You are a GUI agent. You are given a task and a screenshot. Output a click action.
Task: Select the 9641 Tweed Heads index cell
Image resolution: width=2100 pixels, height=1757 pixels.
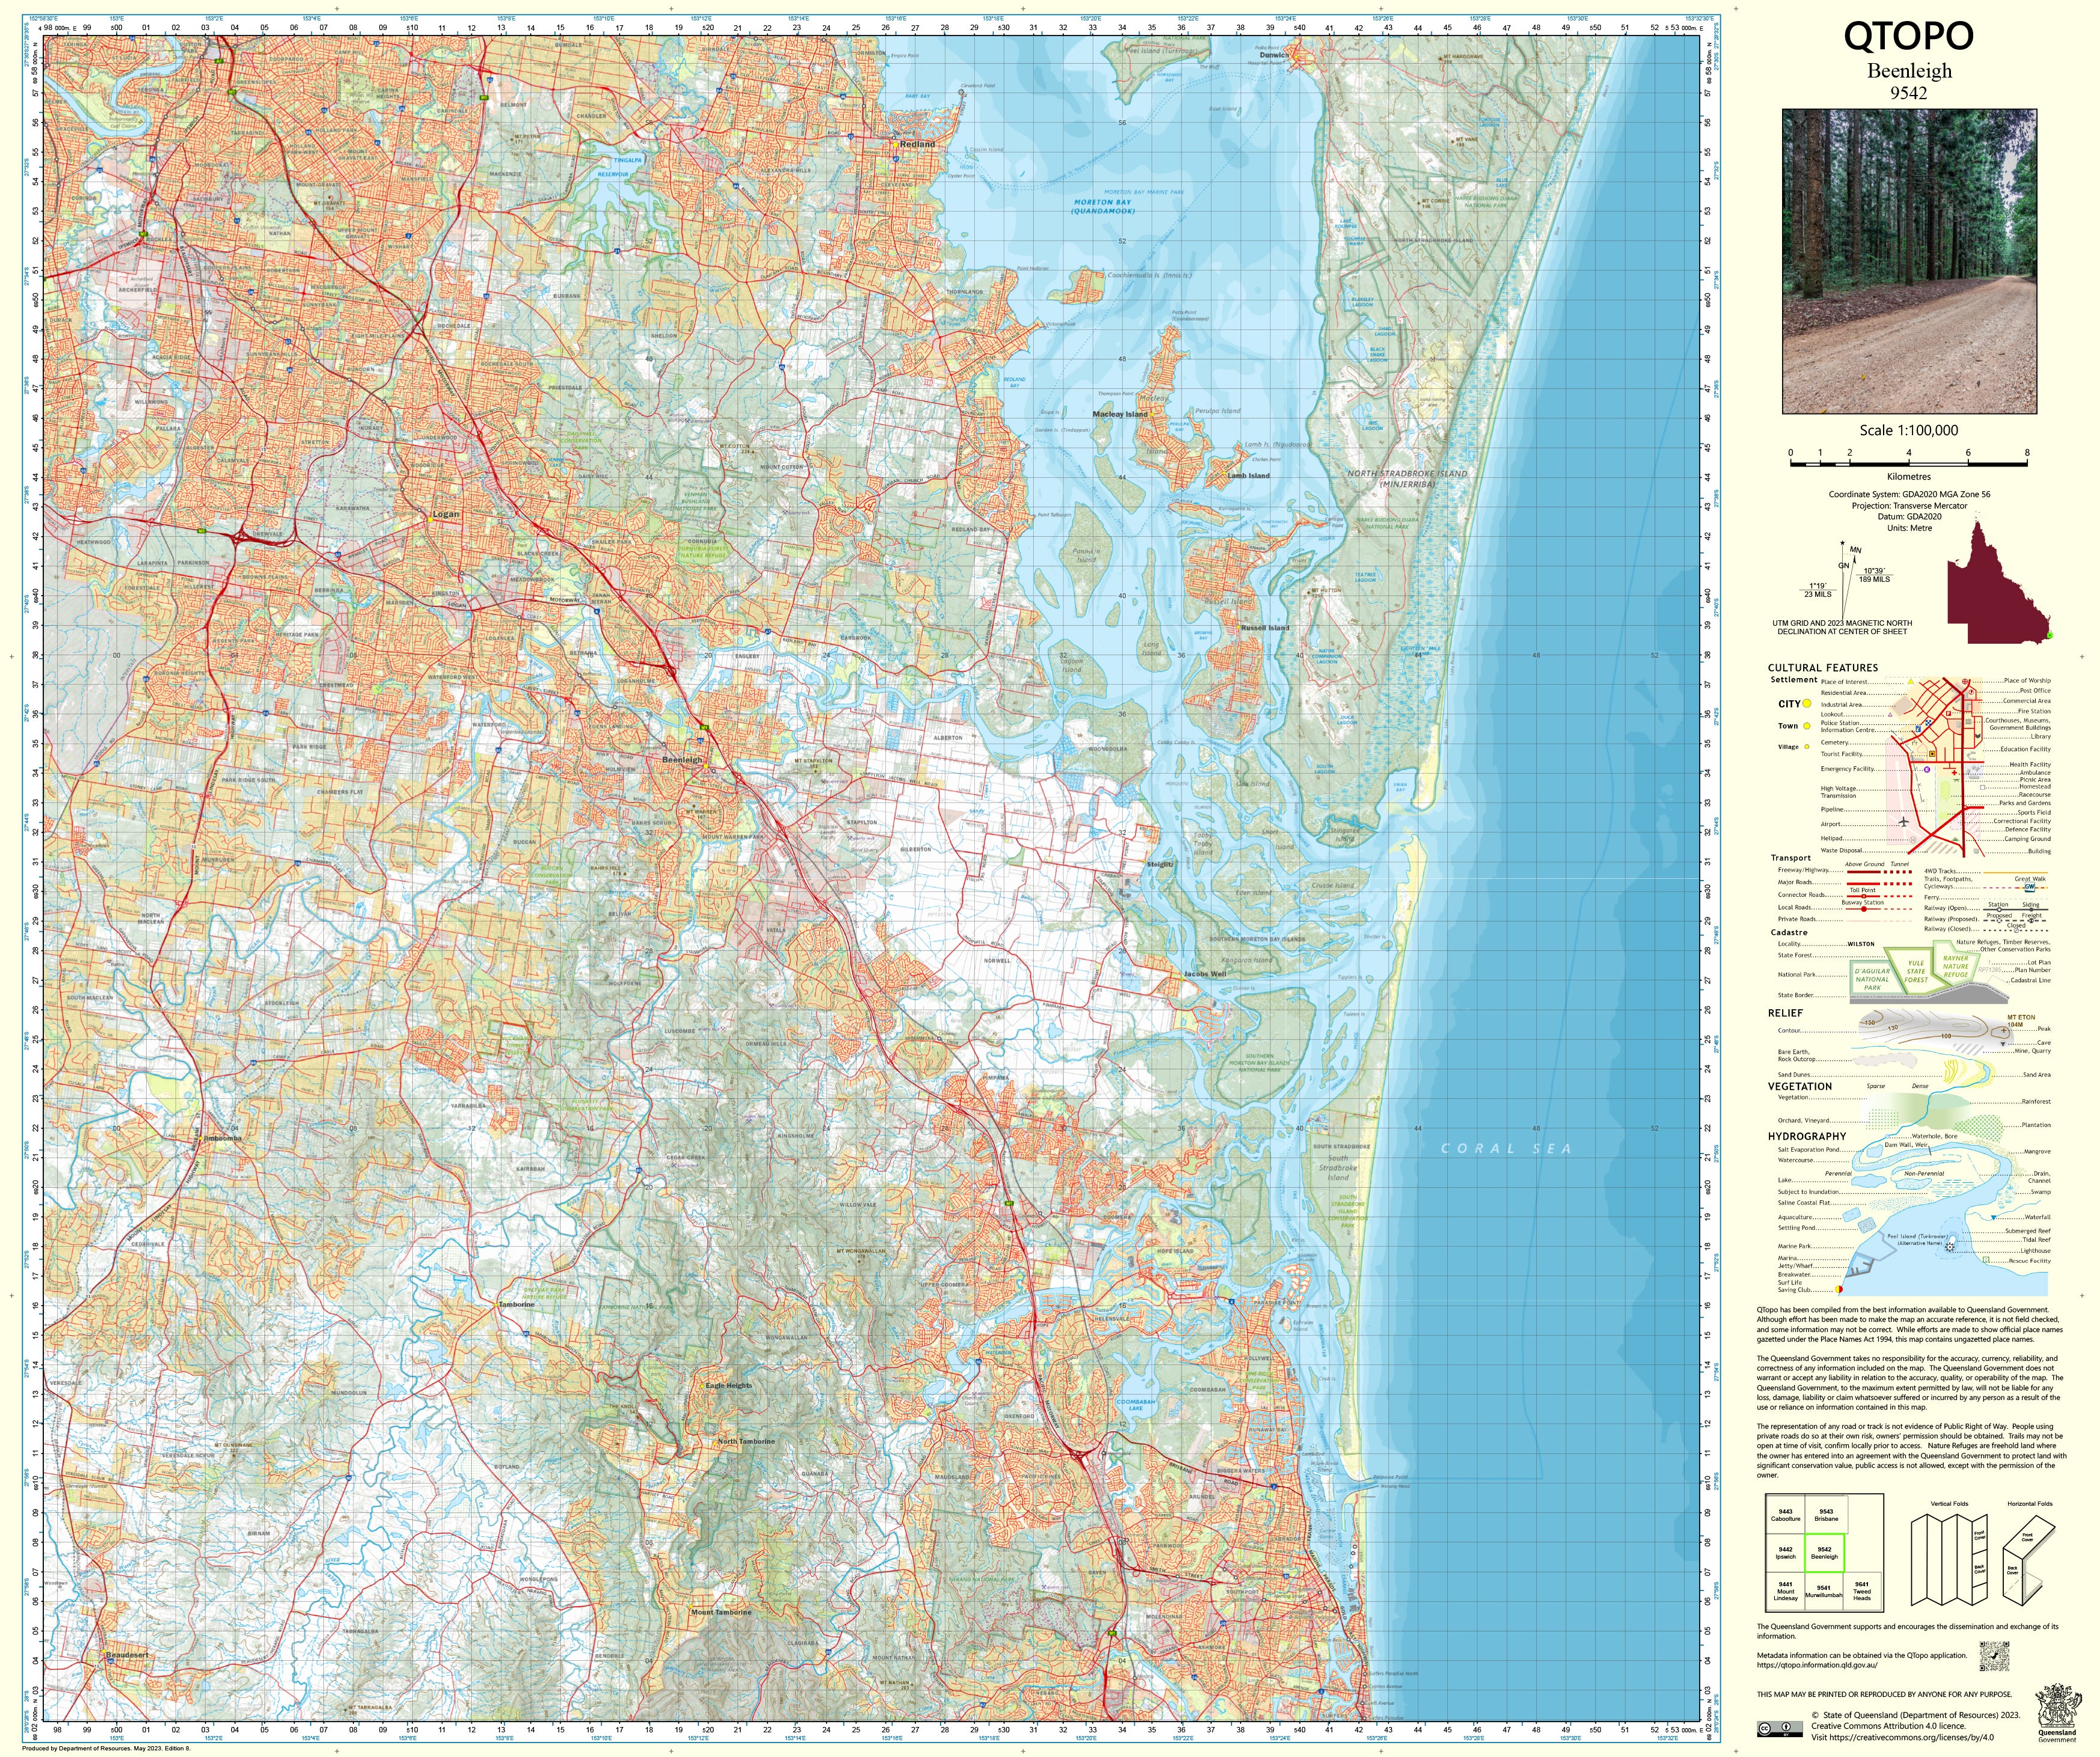[x=1861, y=1590]
